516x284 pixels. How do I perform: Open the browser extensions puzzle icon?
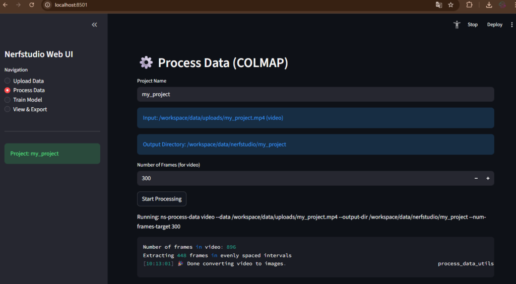coord(470,5)
